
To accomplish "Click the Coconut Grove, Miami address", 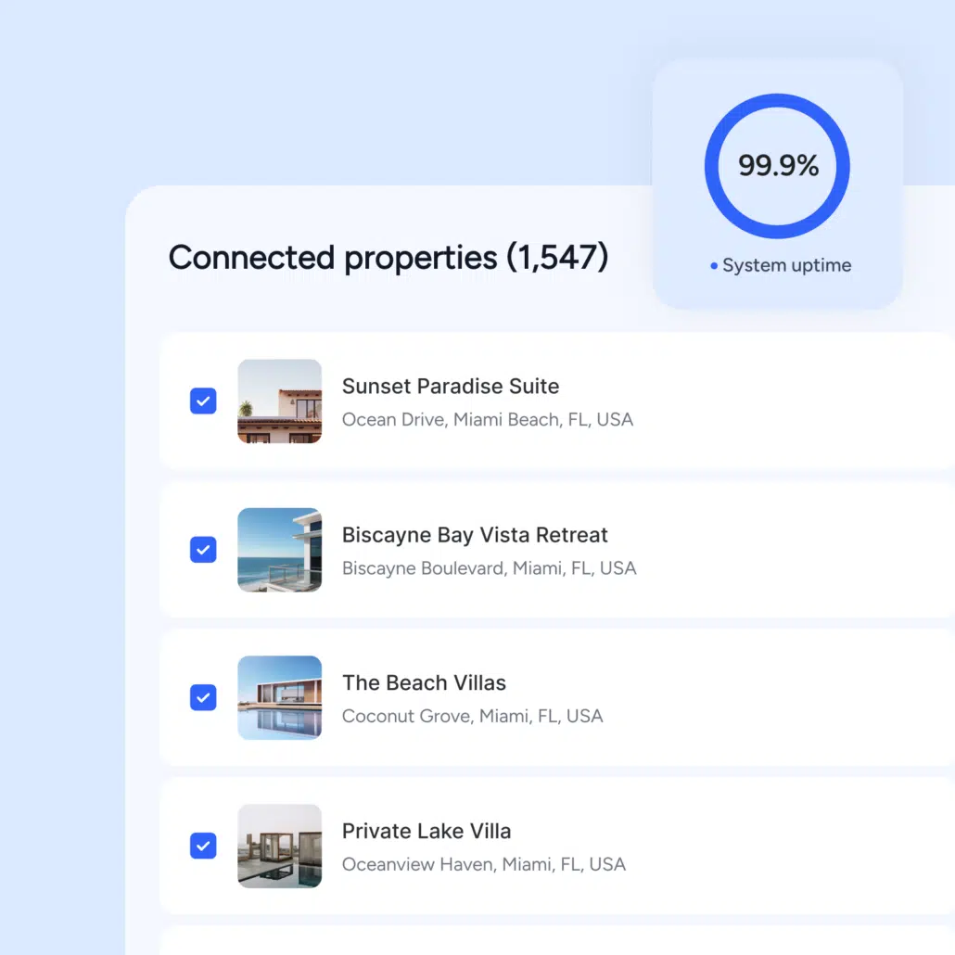I will tap(472, 716).
